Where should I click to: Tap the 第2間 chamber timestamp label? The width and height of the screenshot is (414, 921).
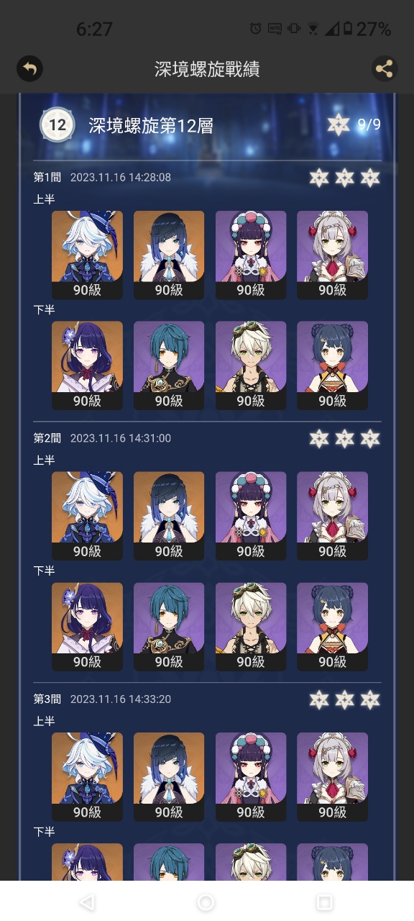121,438
